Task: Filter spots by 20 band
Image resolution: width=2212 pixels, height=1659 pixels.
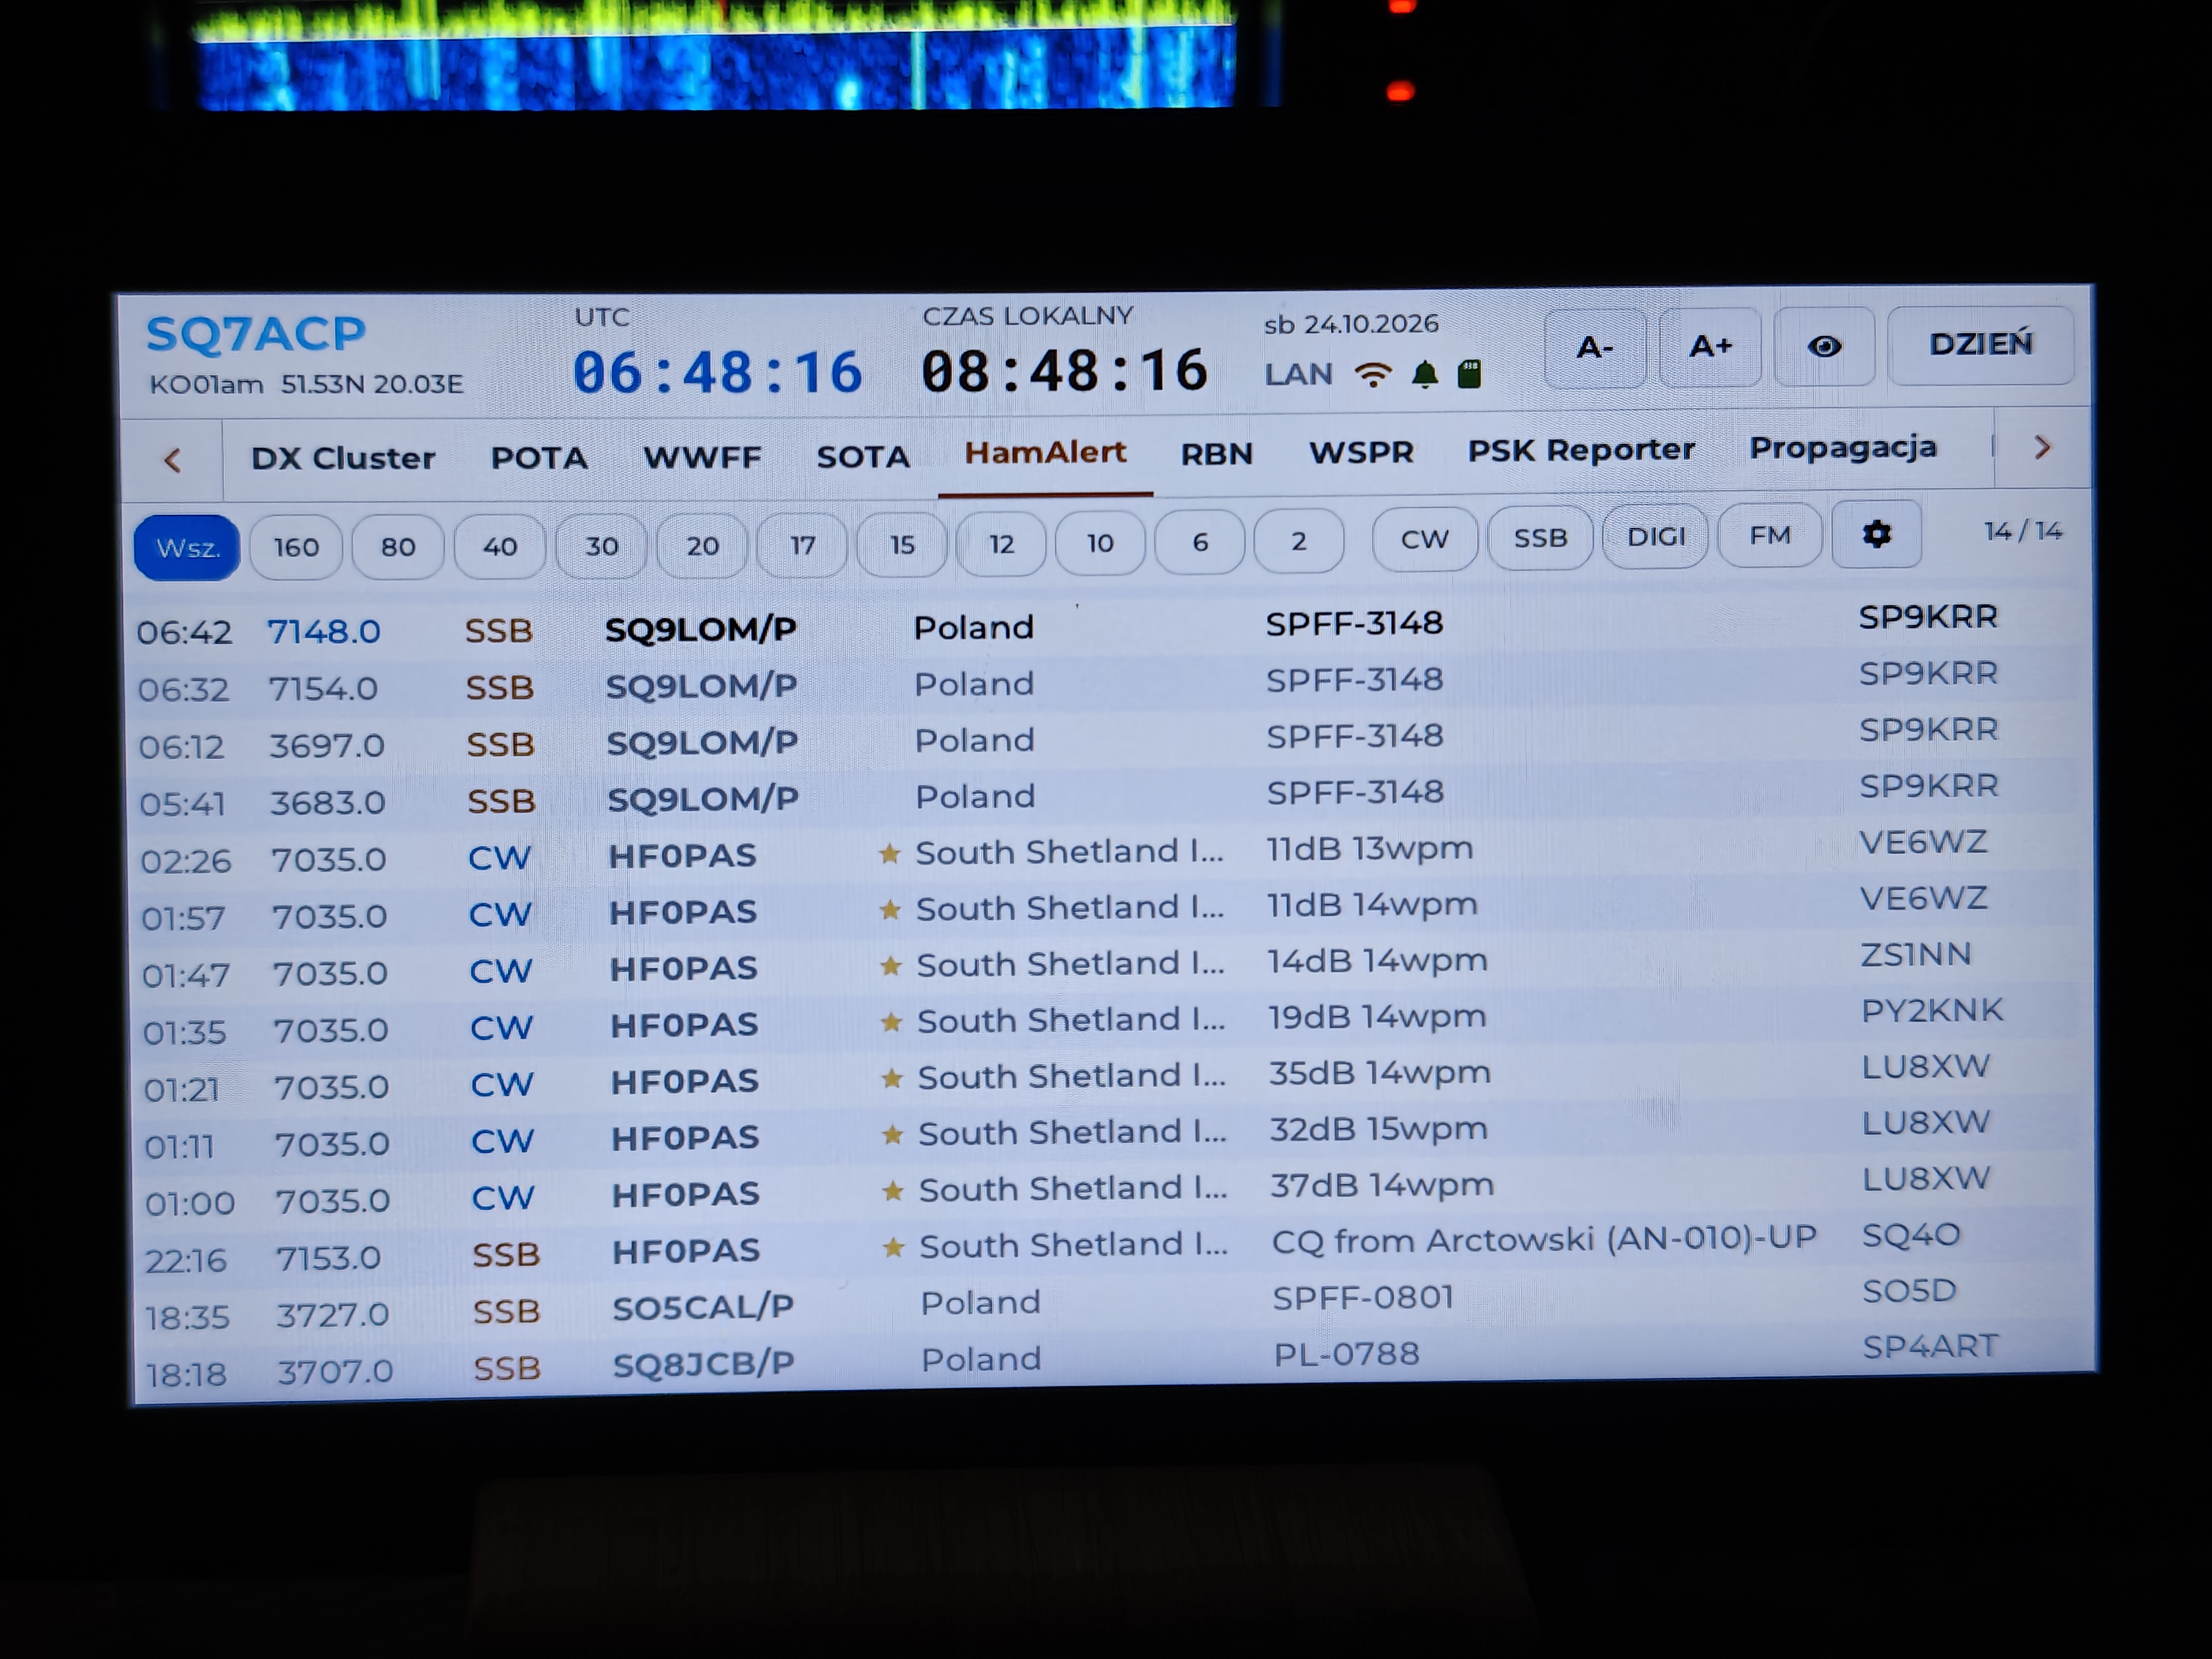Action: coord(702,545)
